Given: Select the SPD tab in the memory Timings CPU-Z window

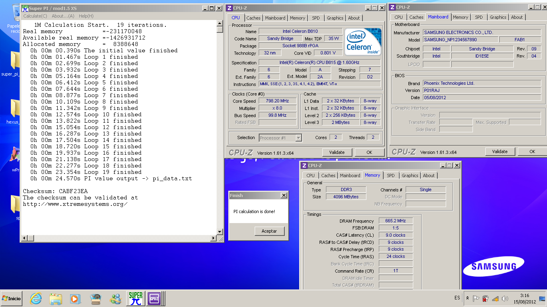Looking at the screenshot, I should pyautogui.click(x=391, y=175).
